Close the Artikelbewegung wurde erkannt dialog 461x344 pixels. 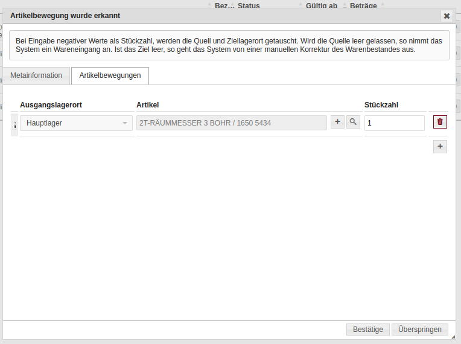[447, 16]
